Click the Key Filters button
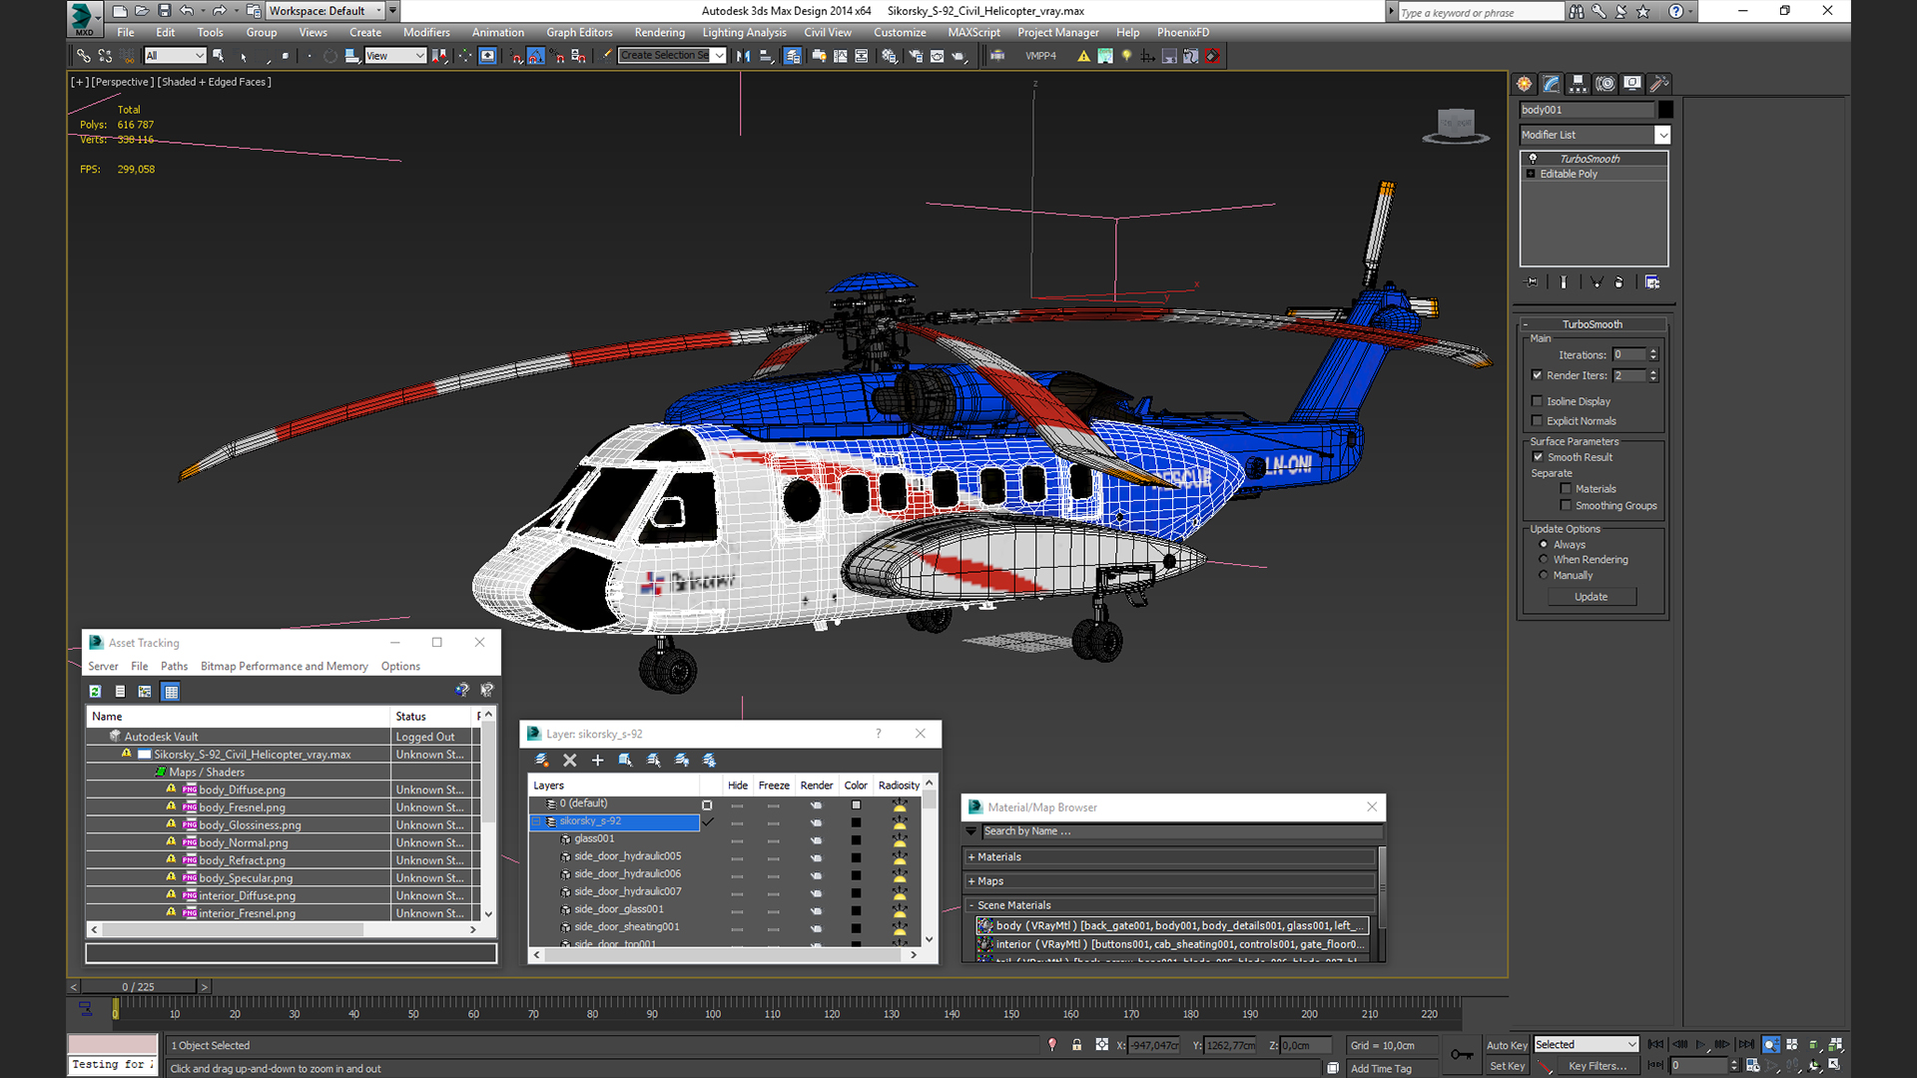The image size is (1917, 1078). point(1597,1066)
